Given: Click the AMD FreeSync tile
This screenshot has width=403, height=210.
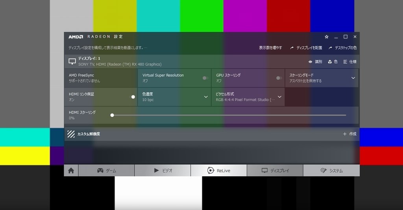Looking at the screenshot, I should tap(101, 78).
